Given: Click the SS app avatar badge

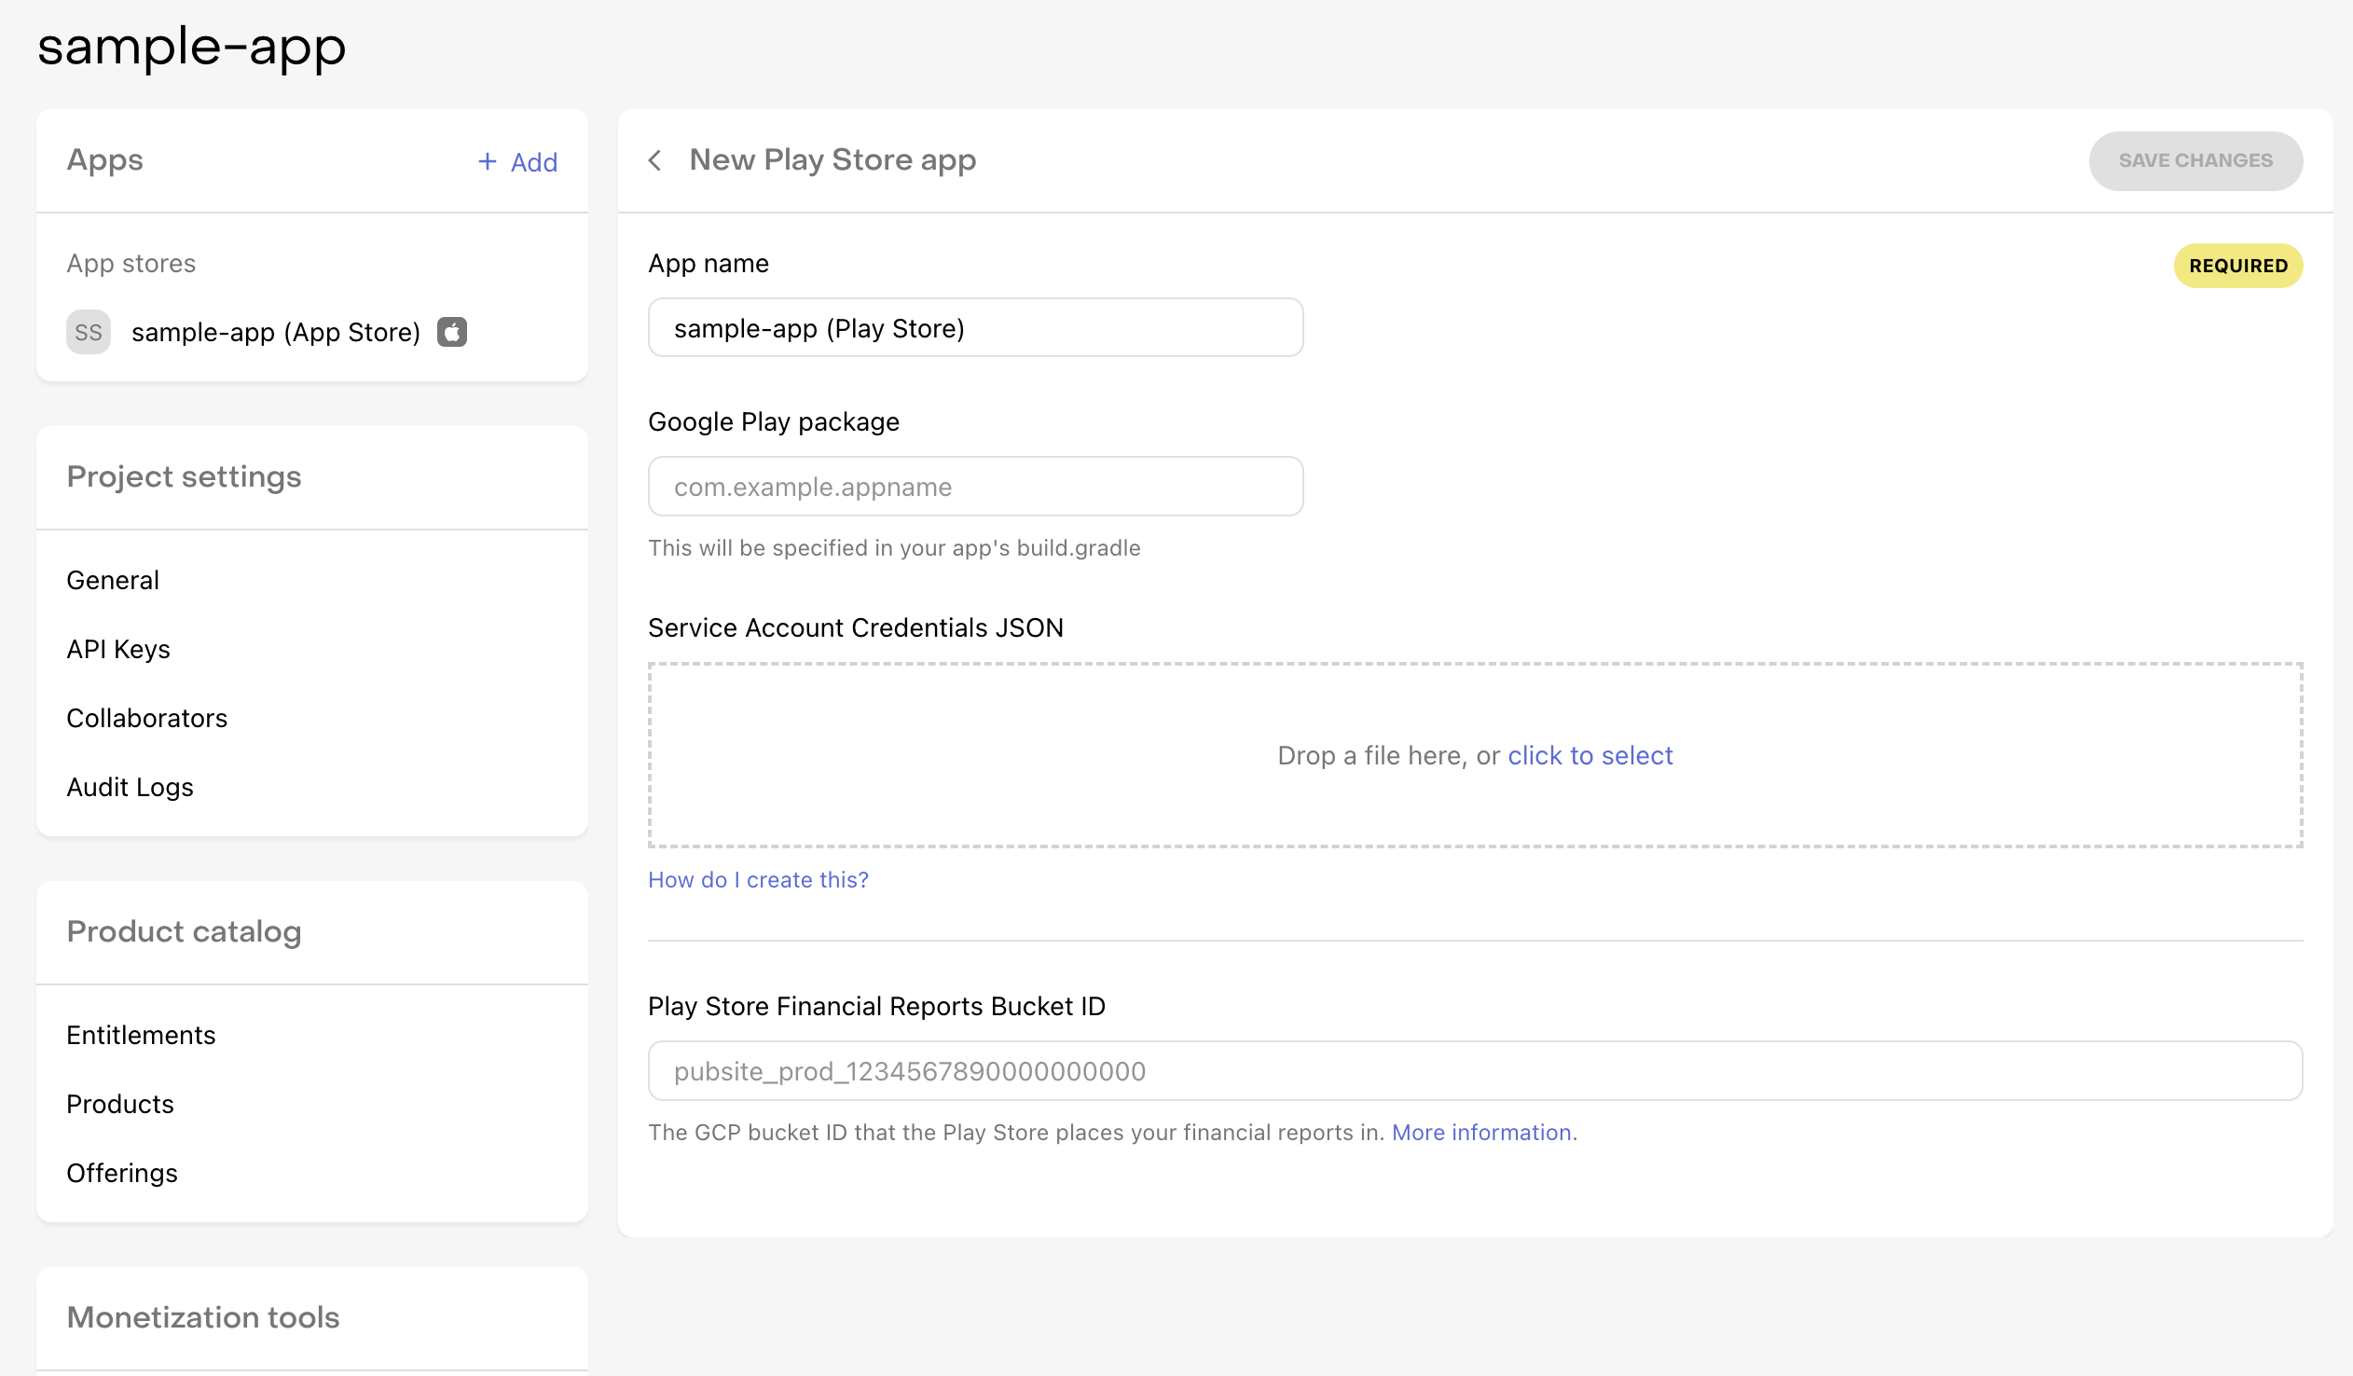Looking at the screenshot, I should (89, 332).
